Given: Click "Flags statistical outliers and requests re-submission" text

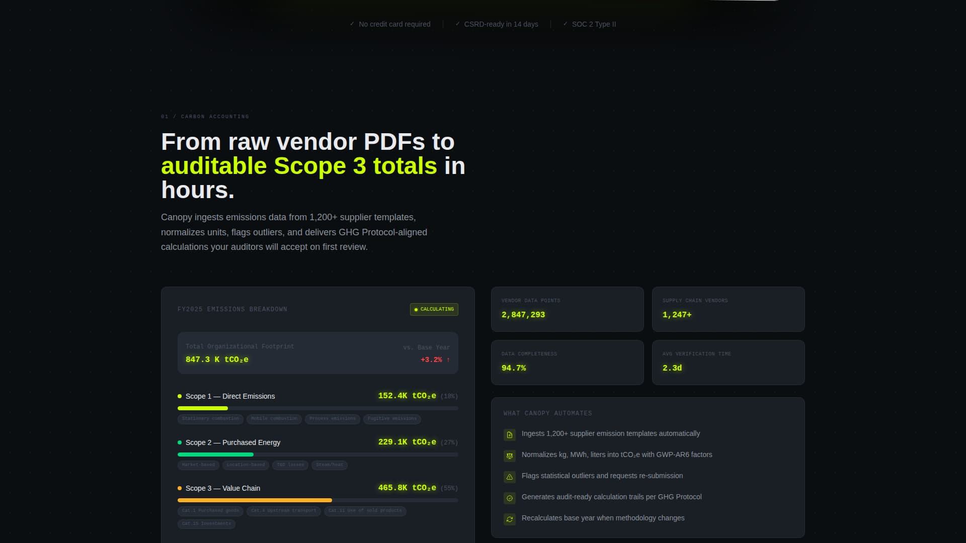Looking at the screenshot, I should click(602, 476).
